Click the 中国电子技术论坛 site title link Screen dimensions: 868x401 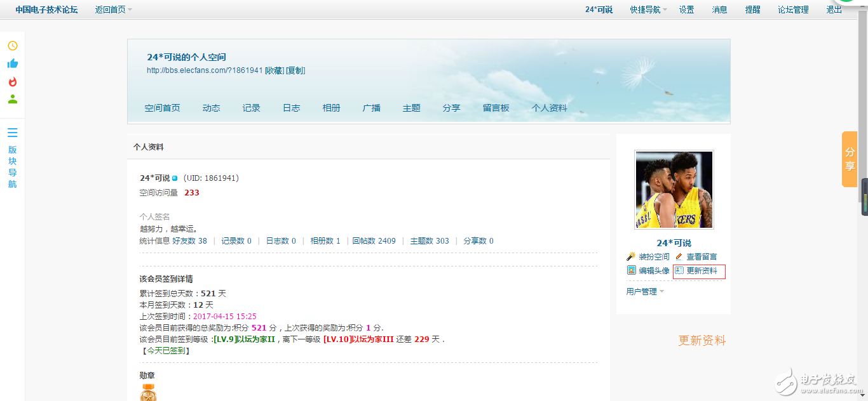[x=46, y=10]
